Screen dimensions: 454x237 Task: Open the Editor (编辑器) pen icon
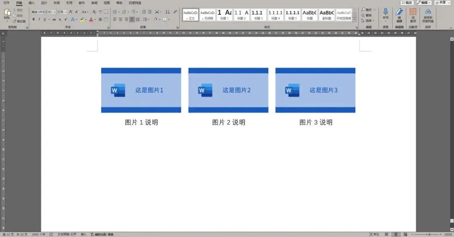point(399,12)
